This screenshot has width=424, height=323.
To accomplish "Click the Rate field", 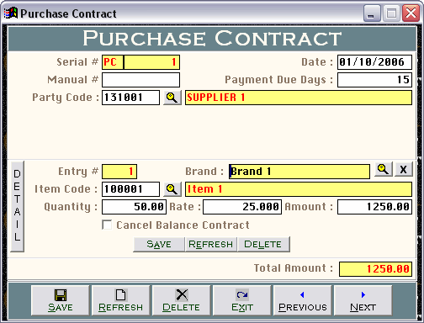I will coord(242,207).
